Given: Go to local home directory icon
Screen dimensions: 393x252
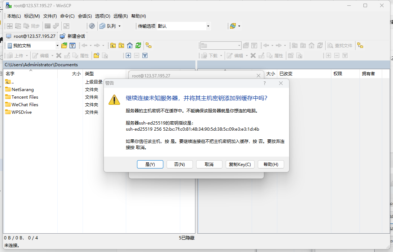Looking at the screenshot, I should point(130,46).
